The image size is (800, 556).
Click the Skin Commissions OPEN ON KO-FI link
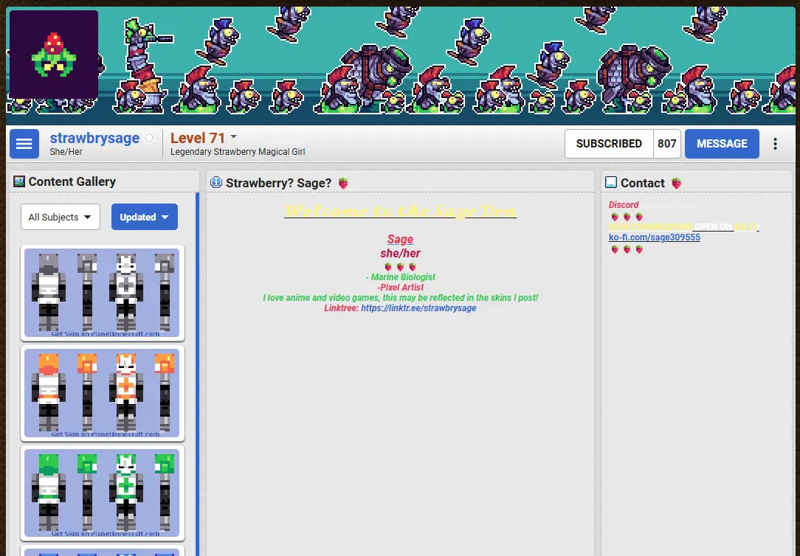pos(683,226)
